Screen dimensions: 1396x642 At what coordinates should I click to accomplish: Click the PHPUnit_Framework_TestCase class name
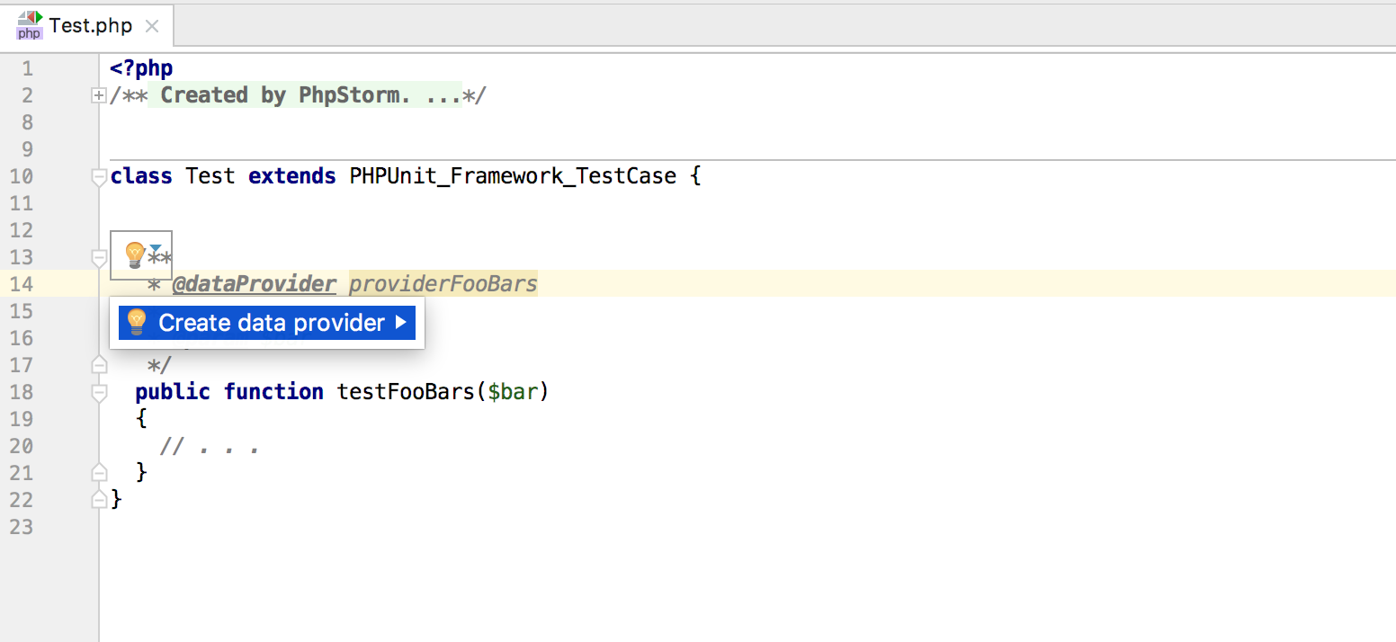513,176
